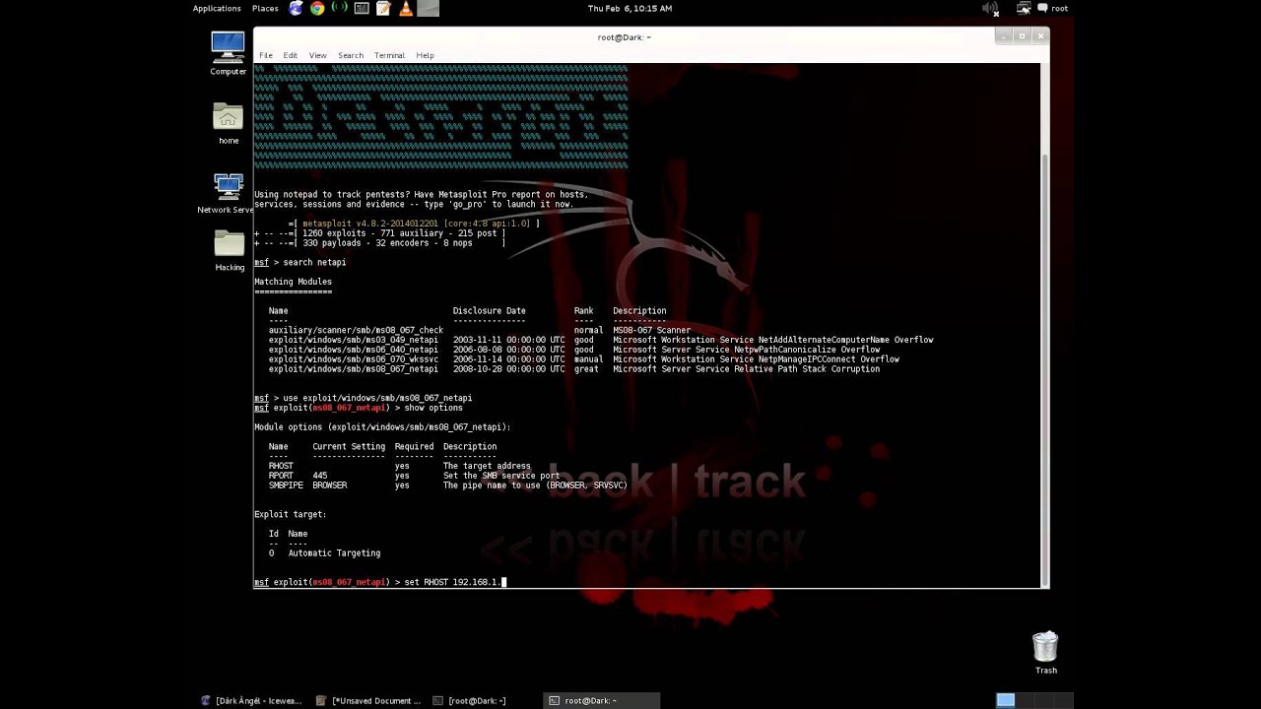Click 'MS08-067 Scanner' description text
Viewport: 1261px width, 709px height.
click(651, 331)
